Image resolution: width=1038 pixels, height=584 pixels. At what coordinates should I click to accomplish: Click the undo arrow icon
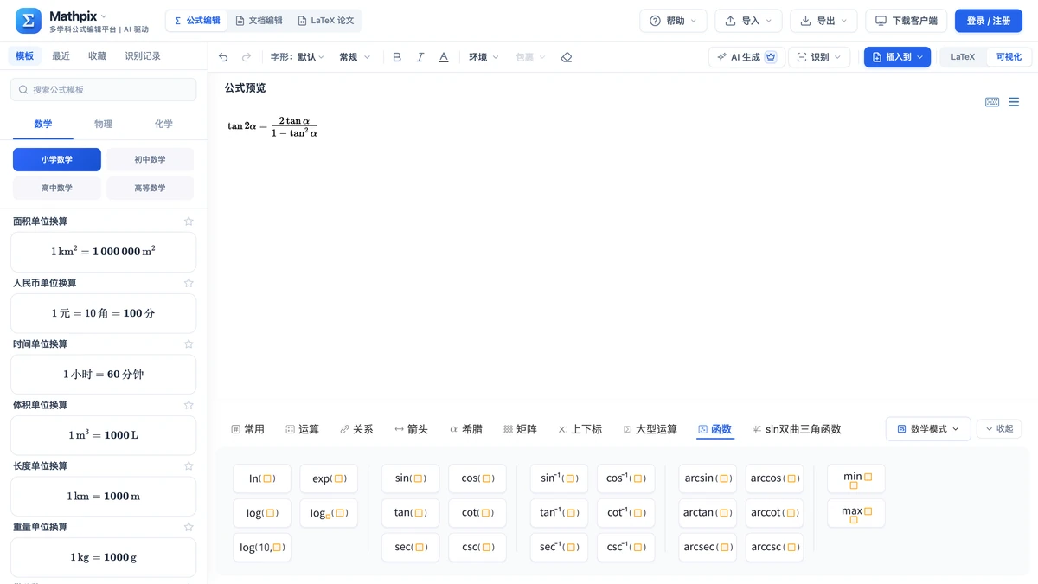[x=223, y=57]
